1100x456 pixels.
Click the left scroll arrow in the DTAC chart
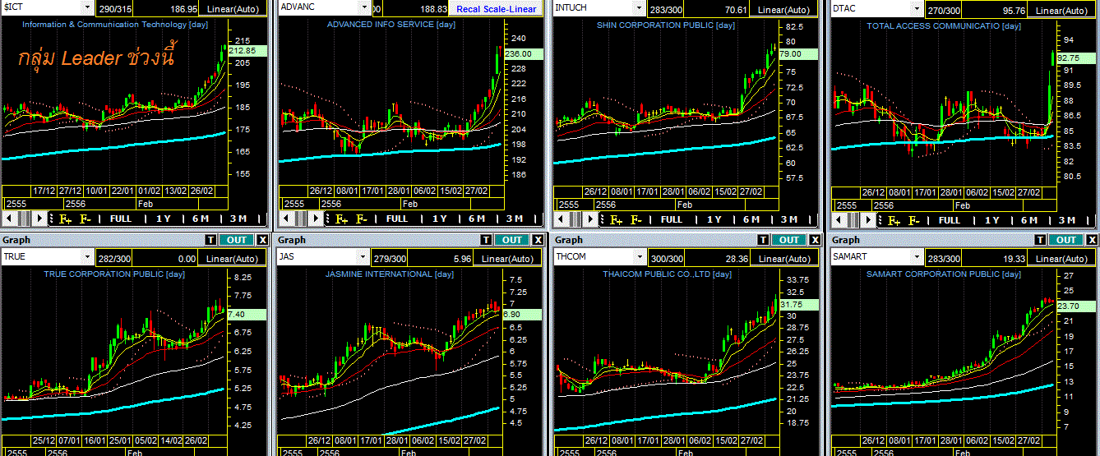[x=839, y=219]
